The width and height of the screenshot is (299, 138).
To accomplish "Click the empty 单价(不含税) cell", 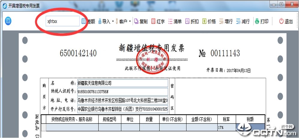I will [x=173, y=127].
